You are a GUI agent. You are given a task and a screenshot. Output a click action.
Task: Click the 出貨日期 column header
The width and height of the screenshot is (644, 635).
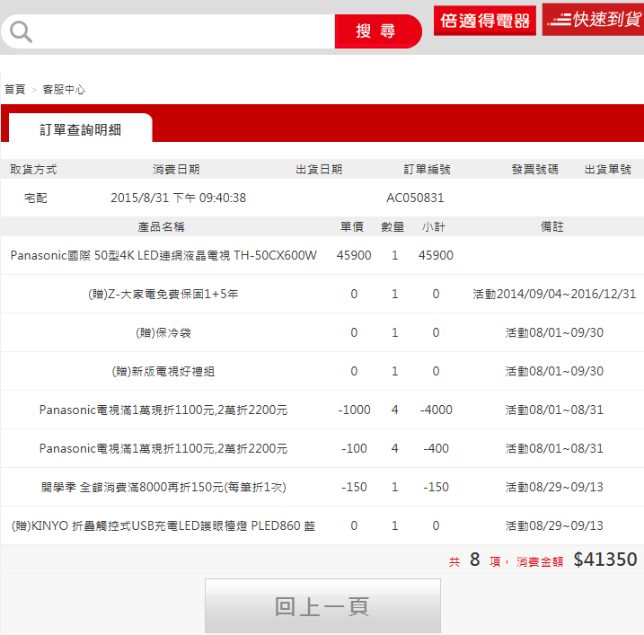pyautogui.click(x=319, y=169)
